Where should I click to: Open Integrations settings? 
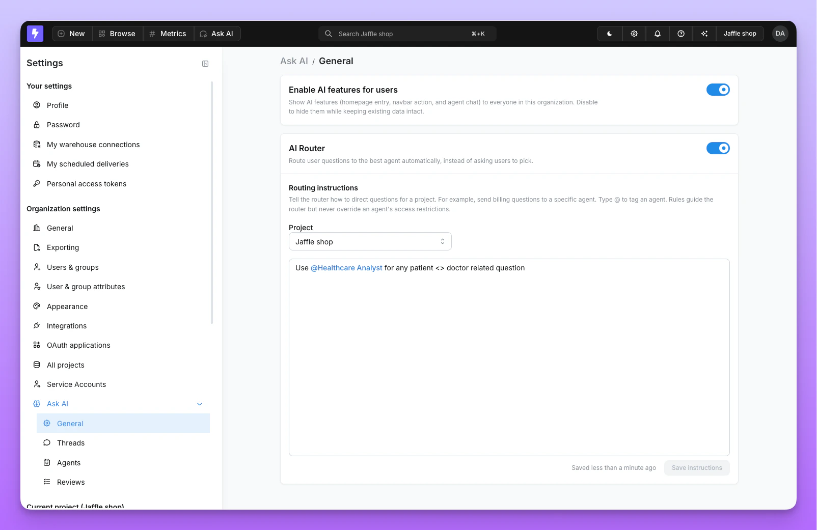pos(118,326)
